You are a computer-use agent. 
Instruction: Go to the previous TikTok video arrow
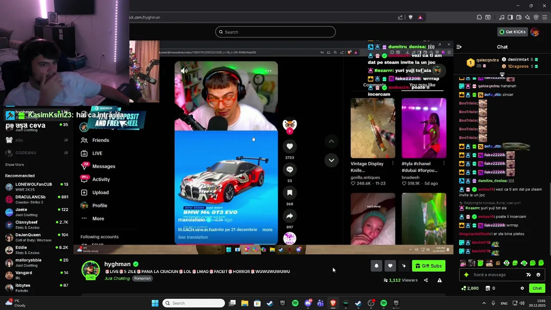coord(331,141)
